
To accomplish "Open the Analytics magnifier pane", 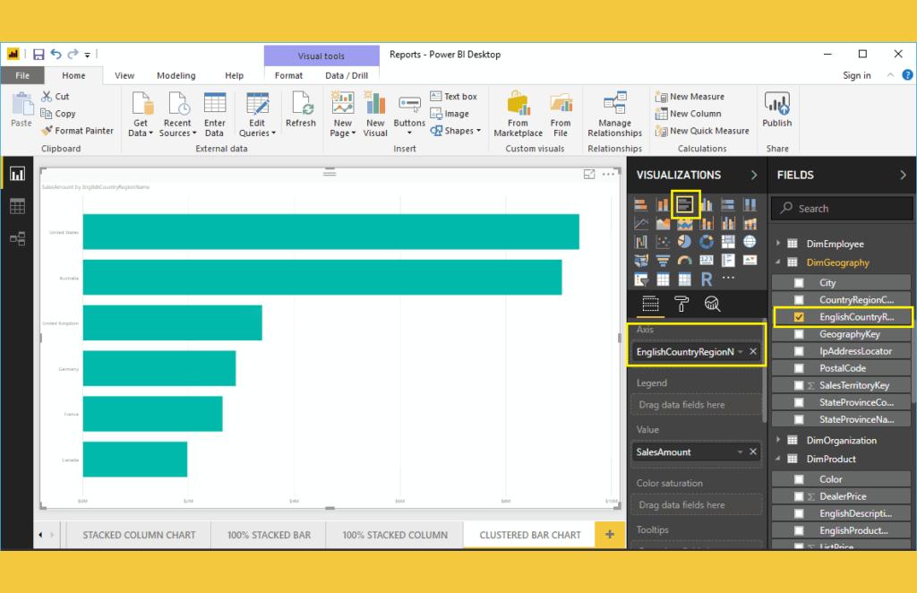I will (x=712, y=302).
